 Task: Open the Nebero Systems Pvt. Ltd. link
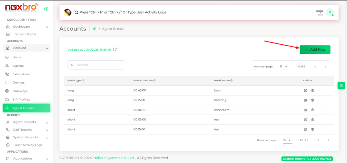click(115, 158)
